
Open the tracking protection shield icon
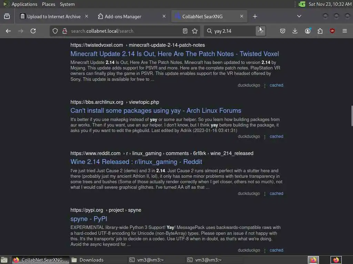click(55, 31)
